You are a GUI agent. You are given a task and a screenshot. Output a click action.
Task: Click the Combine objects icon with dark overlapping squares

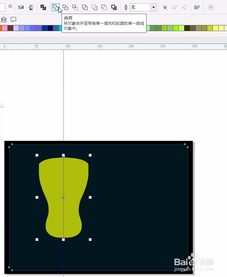(43, 7)
